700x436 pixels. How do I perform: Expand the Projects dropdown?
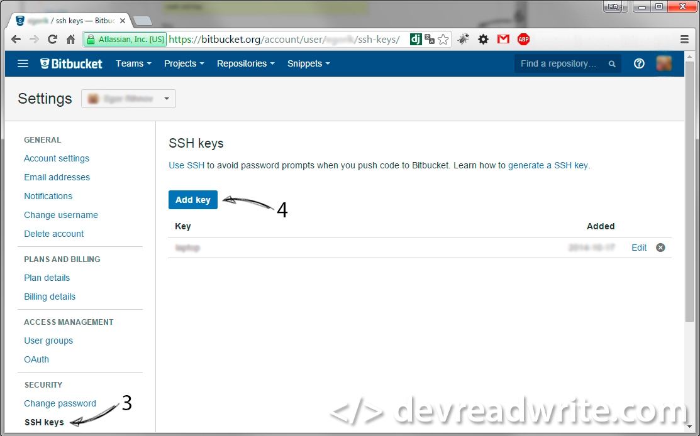(184, 63)
